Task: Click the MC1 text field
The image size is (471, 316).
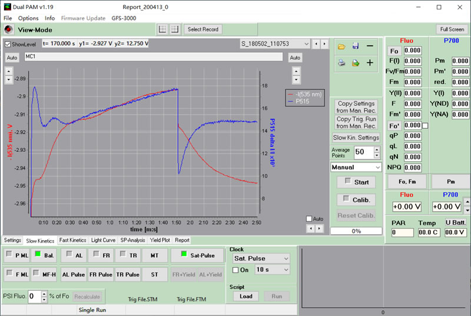Action: 154,57
